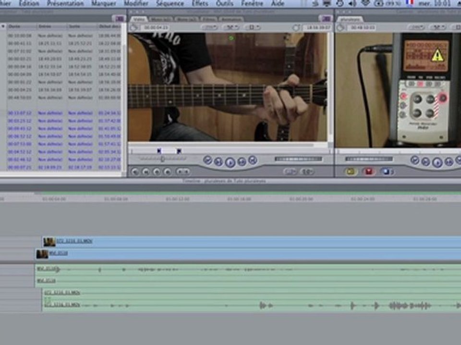The height and width of the screenshot is (345, 461).
Task: Open the Viewer zoom pop-up menu
Action: pos(210,27)
